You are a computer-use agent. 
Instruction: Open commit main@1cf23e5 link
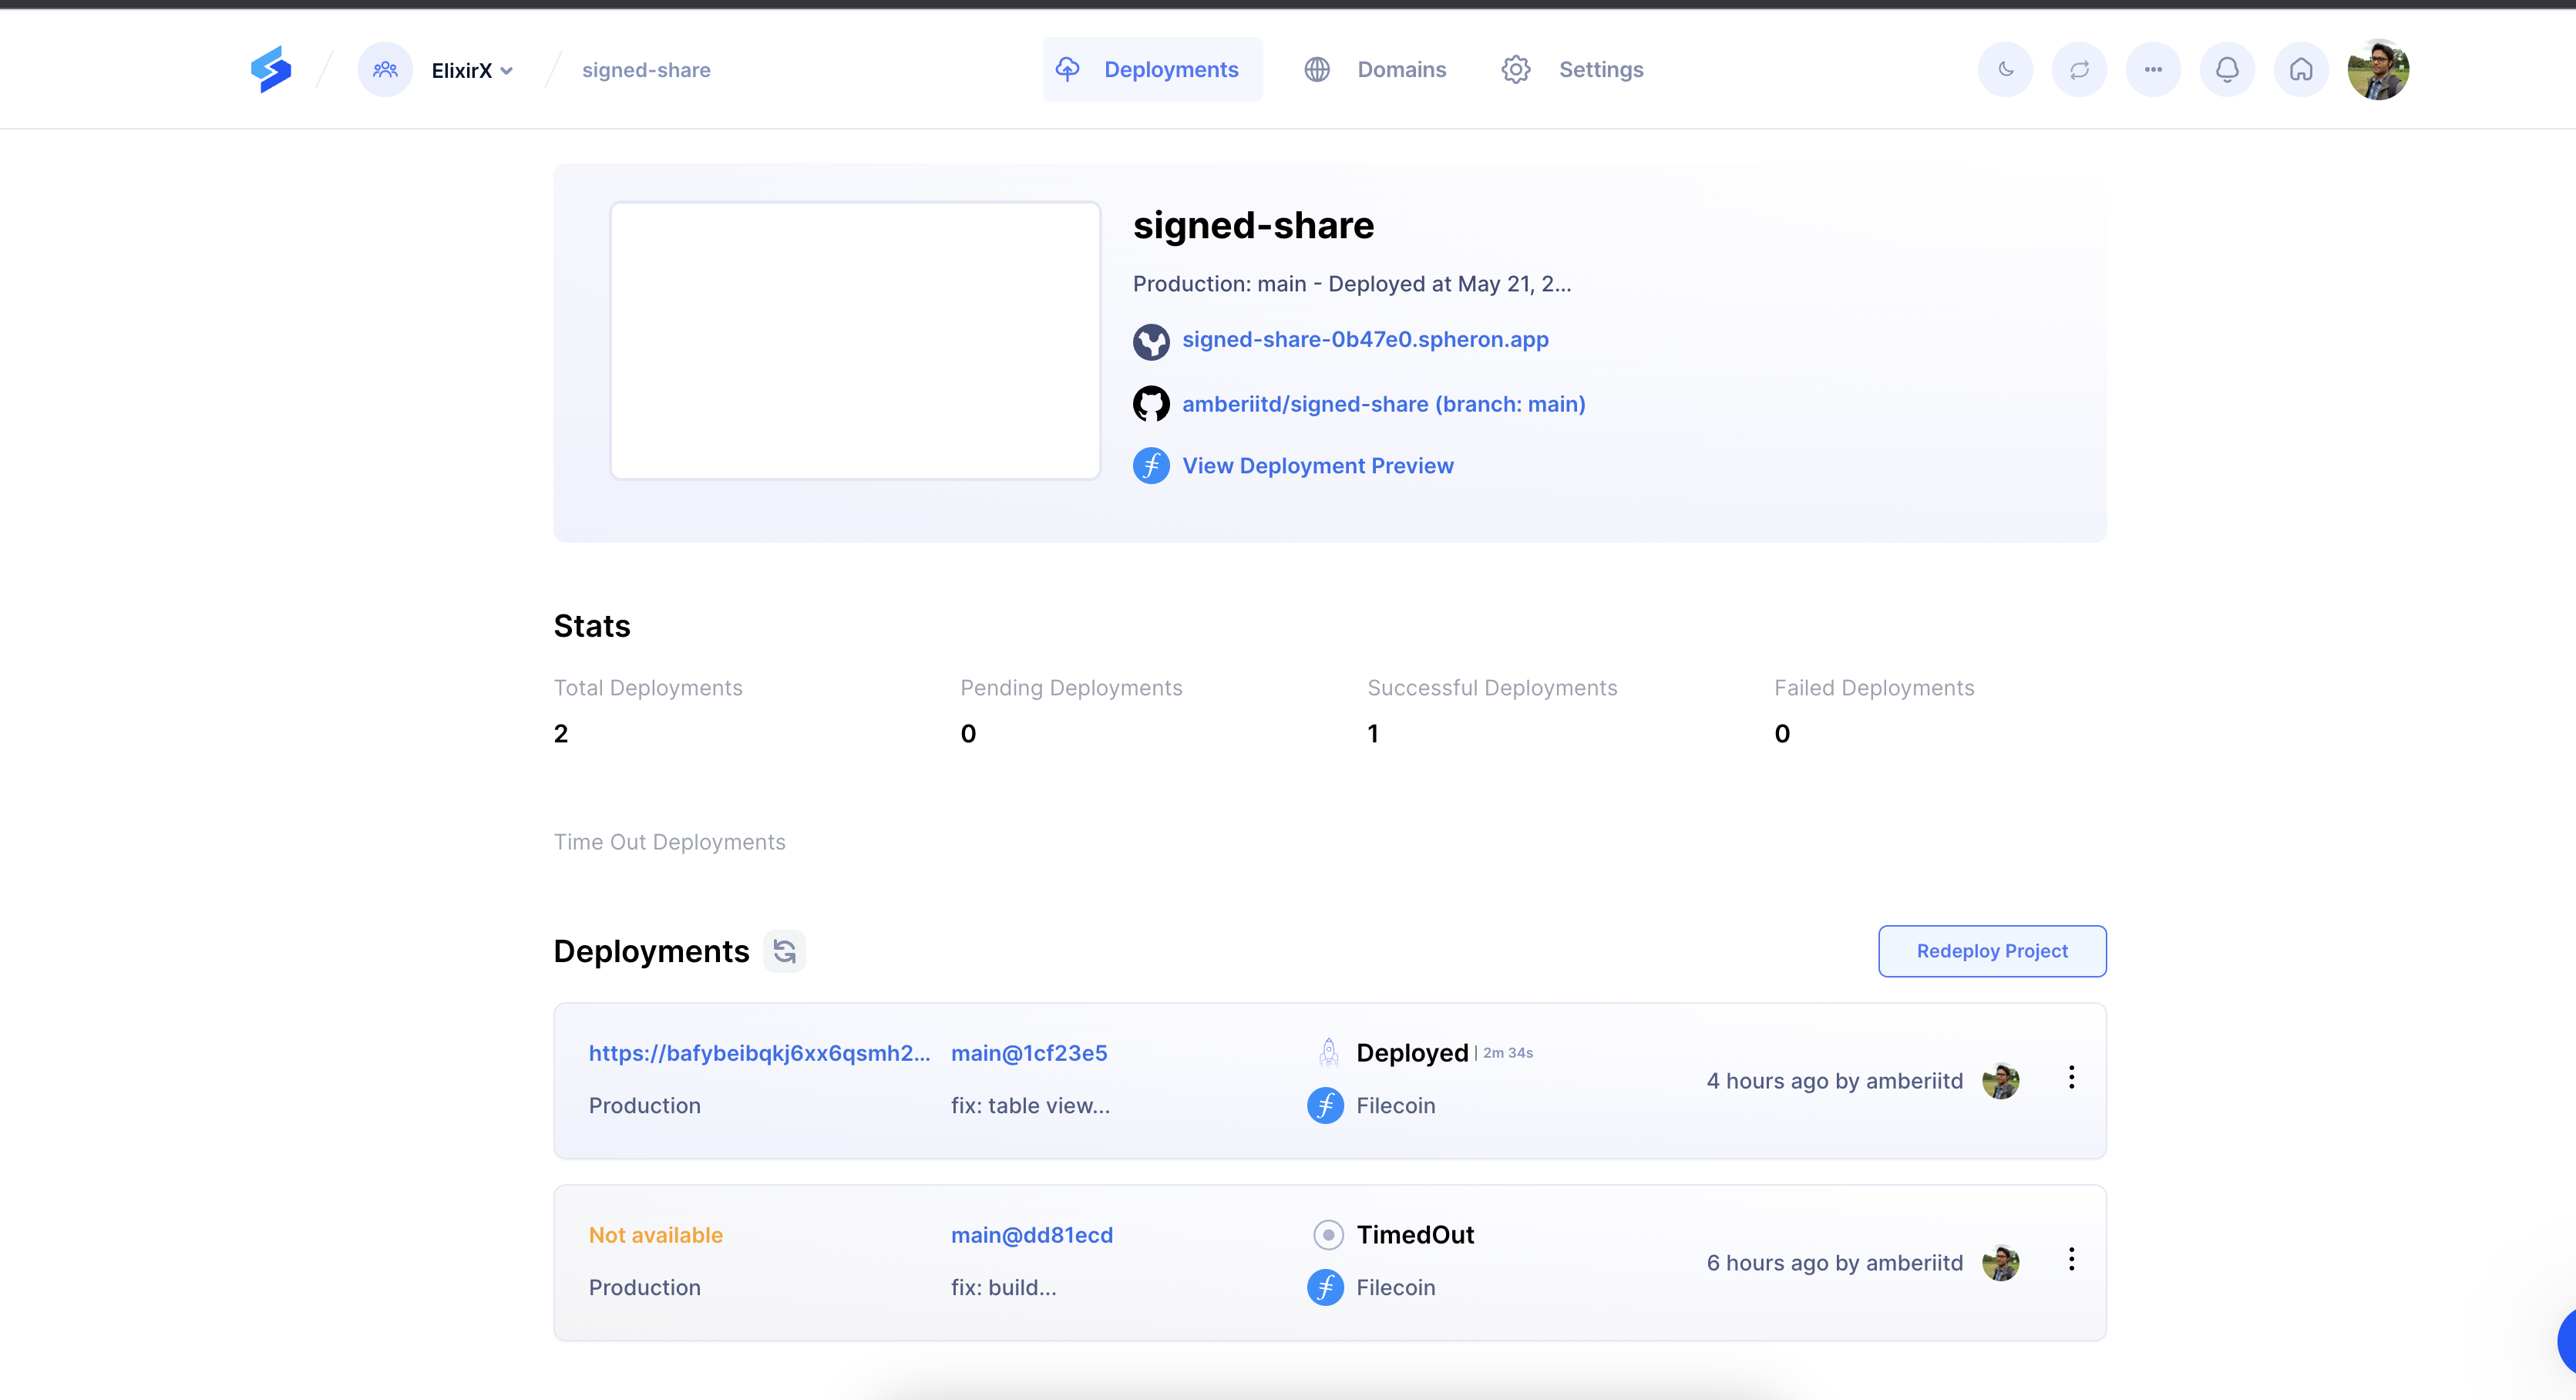1028,1053
